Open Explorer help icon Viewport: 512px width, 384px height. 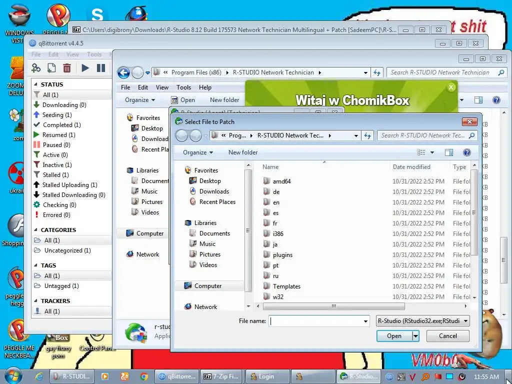(496, 100)
